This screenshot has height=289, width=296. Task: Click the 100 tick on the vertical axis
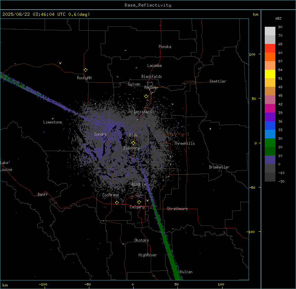coord(252,54)
